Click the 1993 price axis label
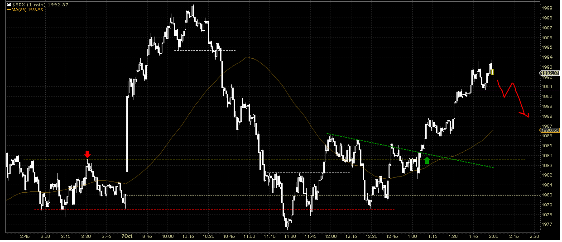Image resolution: width=562 pixels, height=242 pixels. [547, 67]
